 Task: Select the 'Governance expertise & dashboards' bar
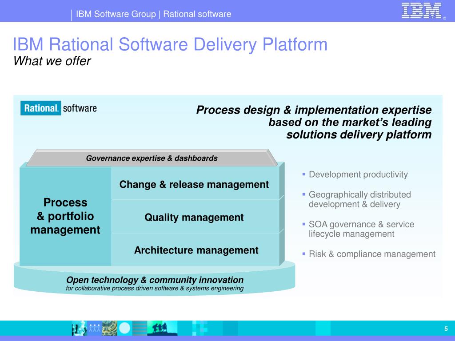pos(152,158)
